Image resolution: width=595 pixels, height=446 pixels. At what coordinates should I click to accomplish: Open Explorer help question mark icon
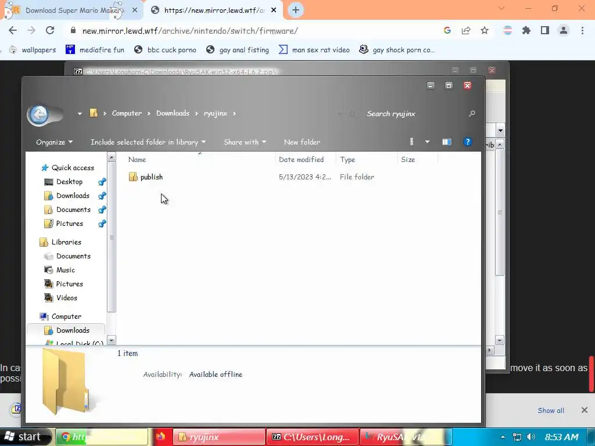(468, 142)
